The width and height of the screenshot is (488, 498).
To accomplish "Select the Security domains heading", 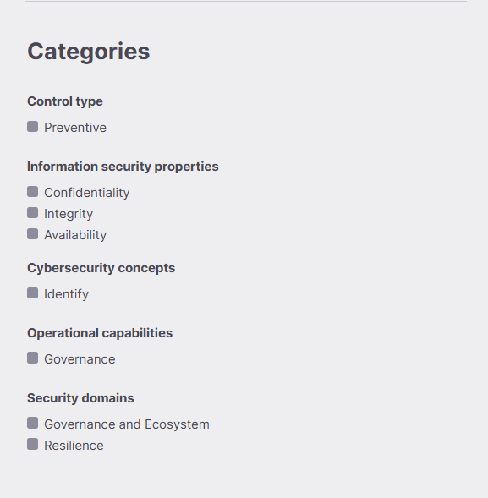I will 80,398.
